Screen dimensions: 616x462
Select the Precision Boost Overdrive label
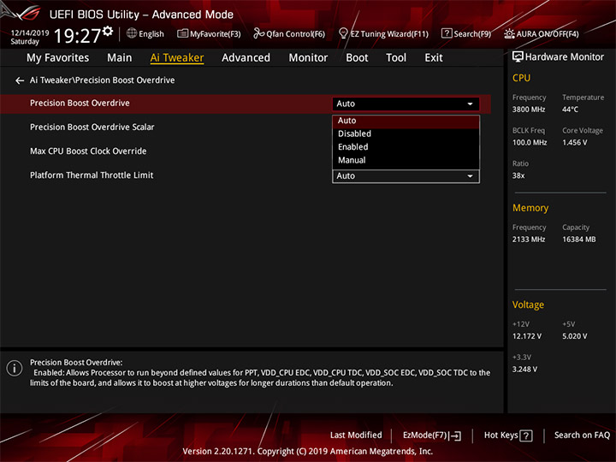tap(80, 103)
